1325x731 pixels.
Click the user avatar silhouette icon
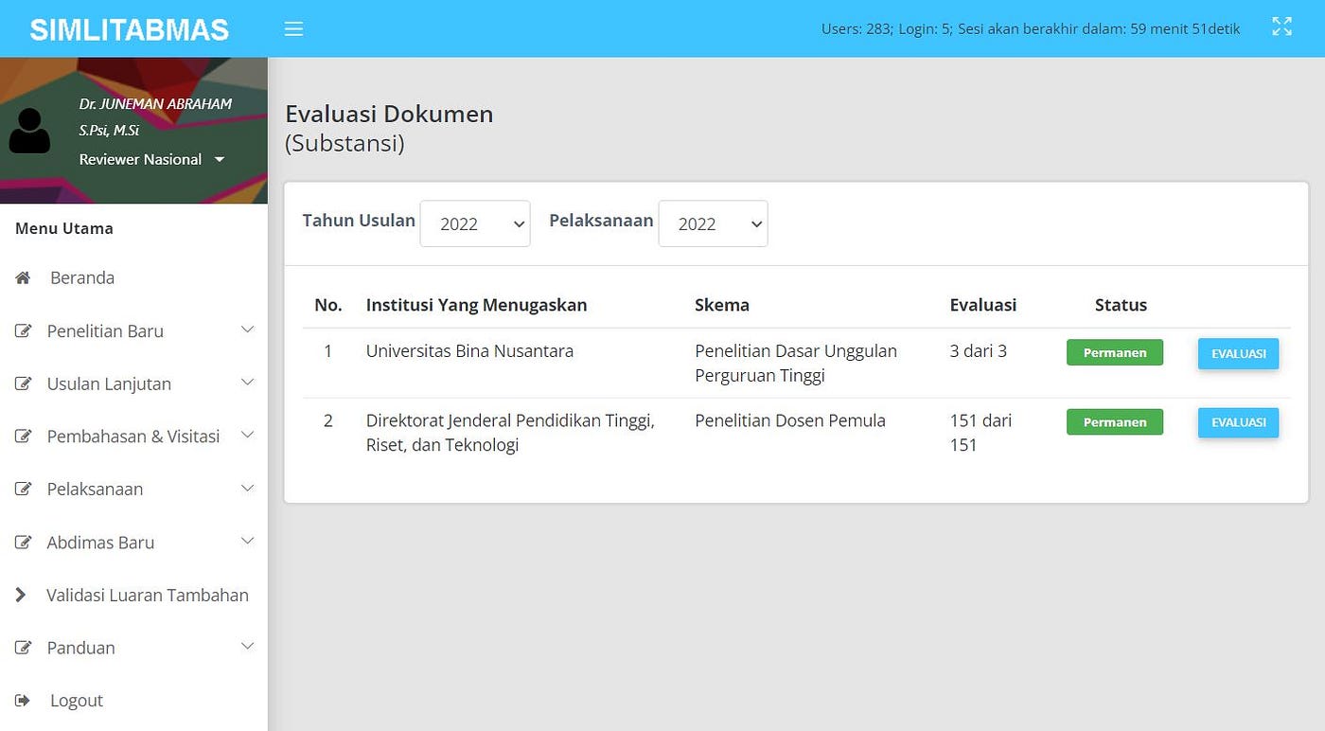click(29, 131)
